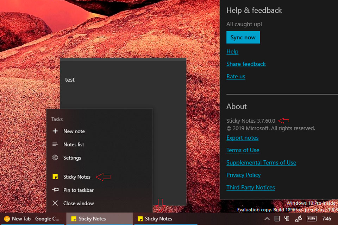Launch Sticky Notes from the jump list entry
Viewport: 338px width, 225px height.
[100, 177]
